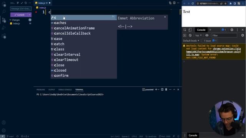Open Manage gear in VS Code activity bar
This screenshot has width=246, height=138.
click(x=4, y=130)
